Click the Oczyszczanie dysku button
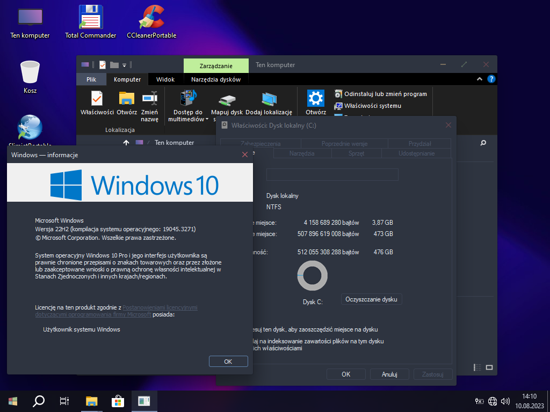The width and height of the screenshot is (550, 412). pos(371,299)
